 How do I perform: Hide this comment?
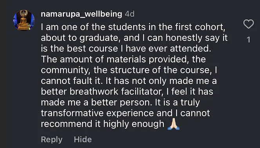tap(83, 139)
